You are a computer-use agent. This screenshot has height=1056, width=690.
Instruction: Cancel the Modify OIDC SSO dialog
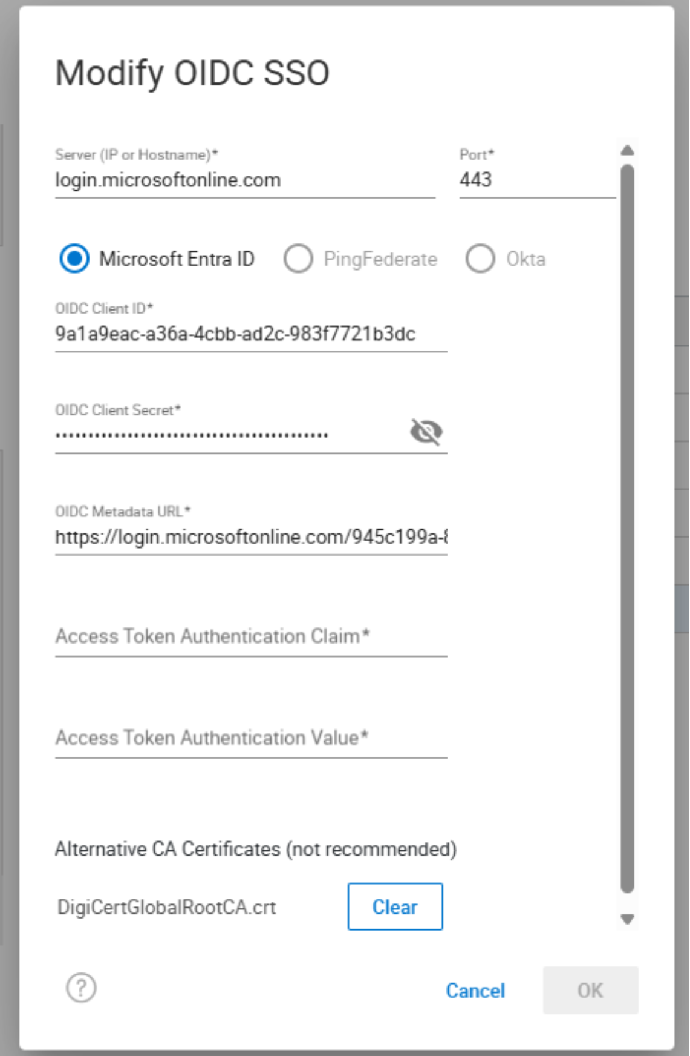point(475,991)
